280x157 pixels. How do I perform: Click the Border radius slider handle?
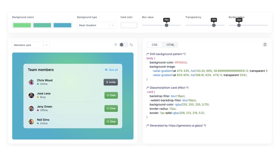(x=239, y=25)
